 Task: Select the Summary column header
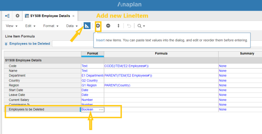point(240,54)
